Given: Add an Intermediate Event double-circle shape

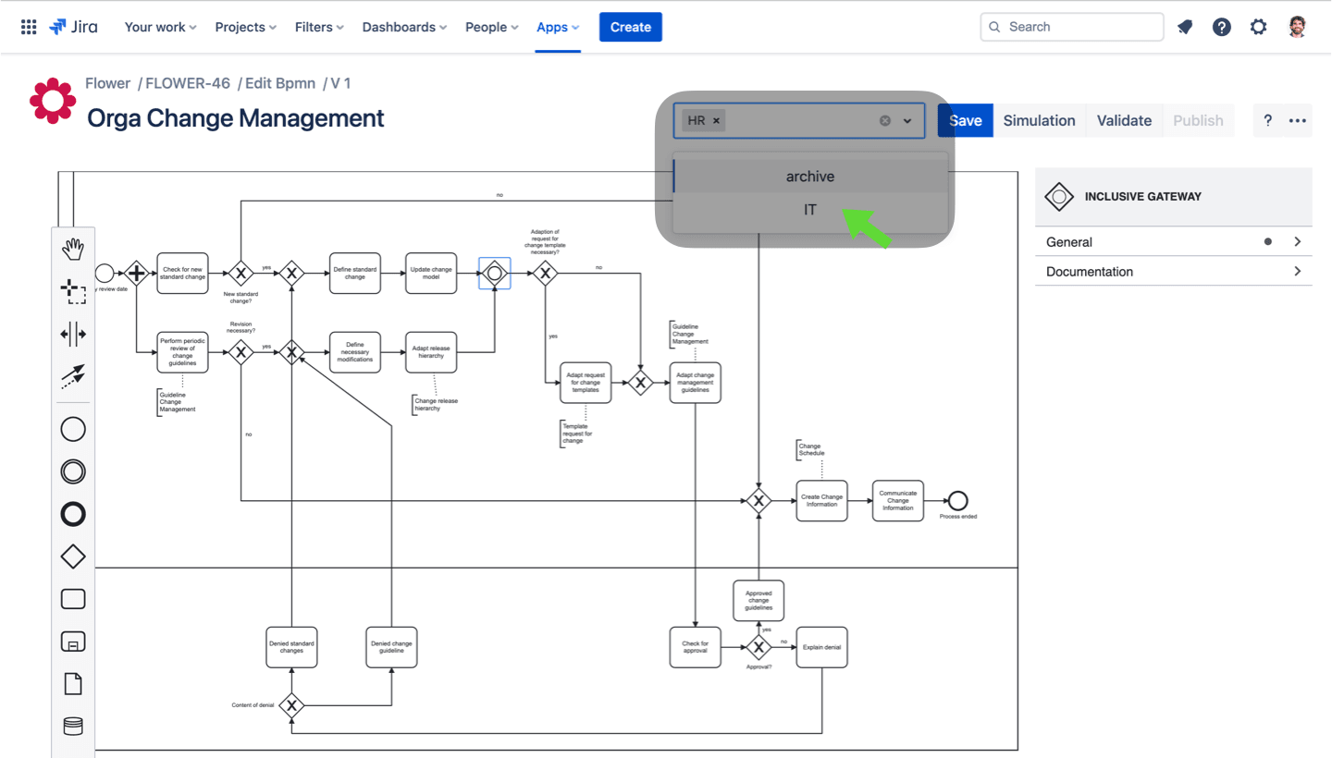Looking at the screenshot, I should point(73,471).
